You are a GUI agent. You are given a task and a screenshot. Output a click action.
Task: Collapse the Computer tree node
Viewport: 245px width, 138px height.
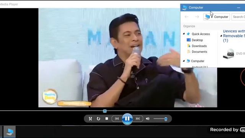click(x=184, y=61)
